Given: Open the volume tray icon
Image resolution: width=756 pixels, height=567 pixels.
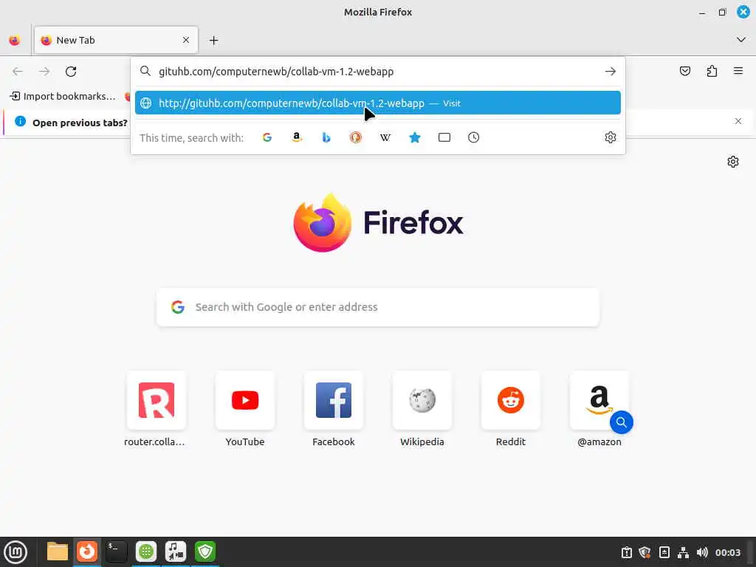Looking at the screenshot, I should 702,552.
